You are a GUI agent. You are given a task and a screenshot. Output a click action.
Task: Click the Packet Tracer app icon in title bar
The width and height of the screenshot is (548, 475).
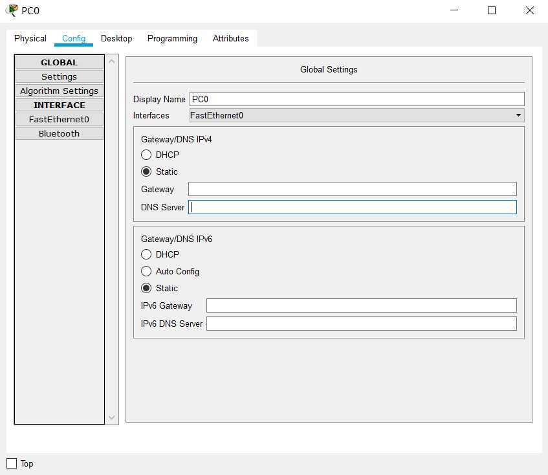point(11,10)
